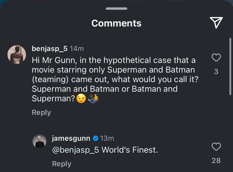This screenshot has height=172, width=233.
Task: Open jamesgunn's profile picture
Action: click(39, 141)
